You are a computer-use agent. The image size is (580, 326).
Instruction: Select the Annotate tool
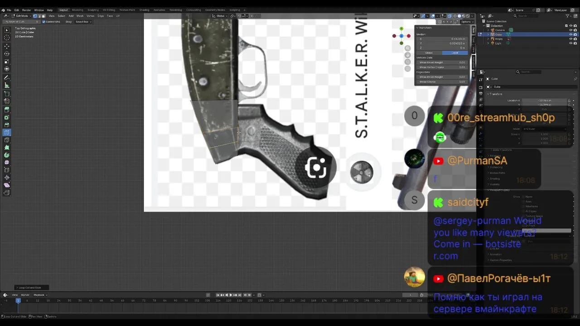pos(7,78)
